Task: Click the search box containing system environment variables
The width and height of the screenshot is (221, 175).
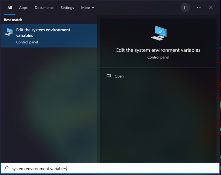Action: 110,168
